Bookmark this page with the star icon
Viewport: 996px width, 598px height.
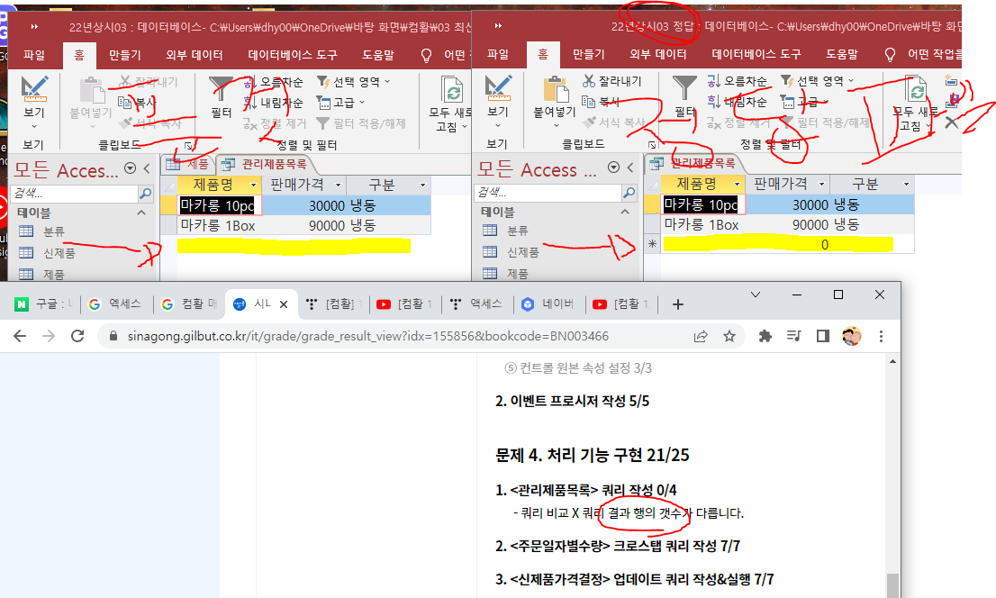tap(729, 336)
